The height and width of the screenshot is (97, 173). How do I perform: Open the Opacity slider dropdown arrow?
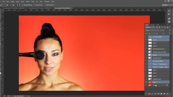169,30
